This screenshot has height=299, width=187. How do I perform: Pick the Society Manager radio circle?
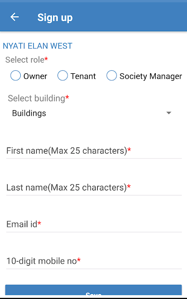click(x=111, y=76)
